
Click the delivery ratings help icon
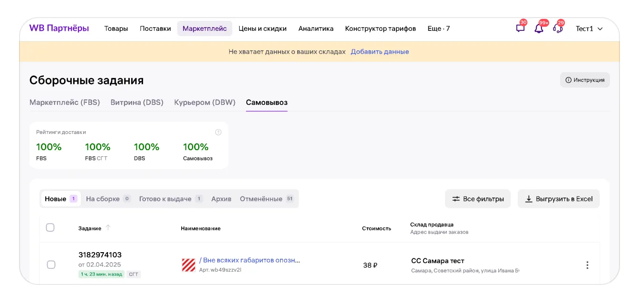(218, 132)
